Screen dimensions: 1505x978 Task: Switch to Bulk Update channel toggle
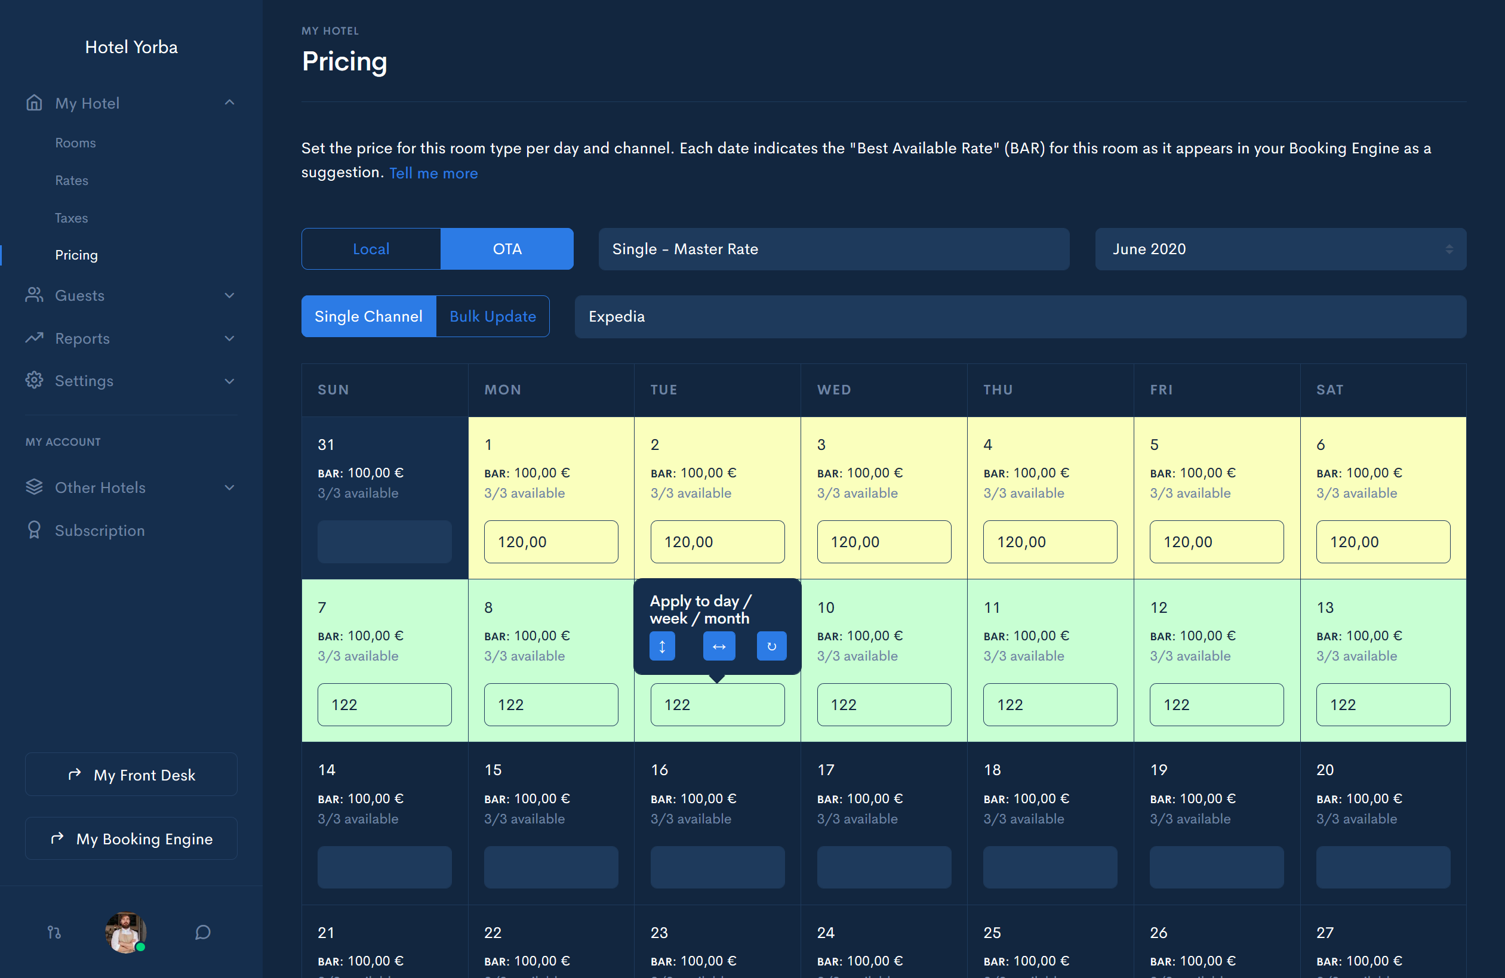(x=493, y=317)
